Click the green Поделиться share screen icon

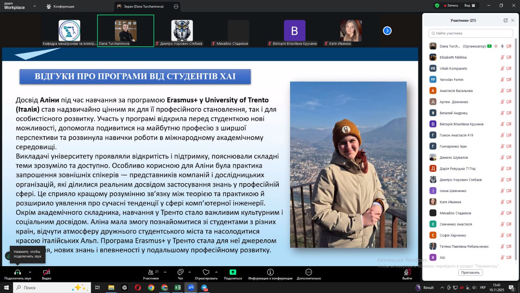point(233,272)
